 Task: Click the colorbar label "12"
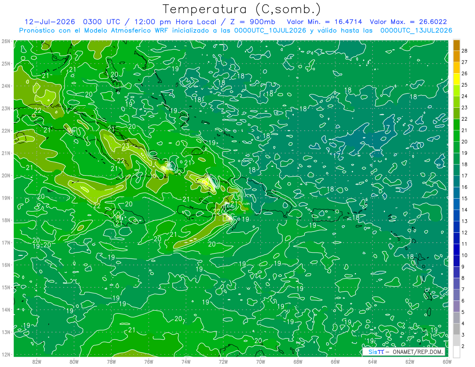(465, 232)
